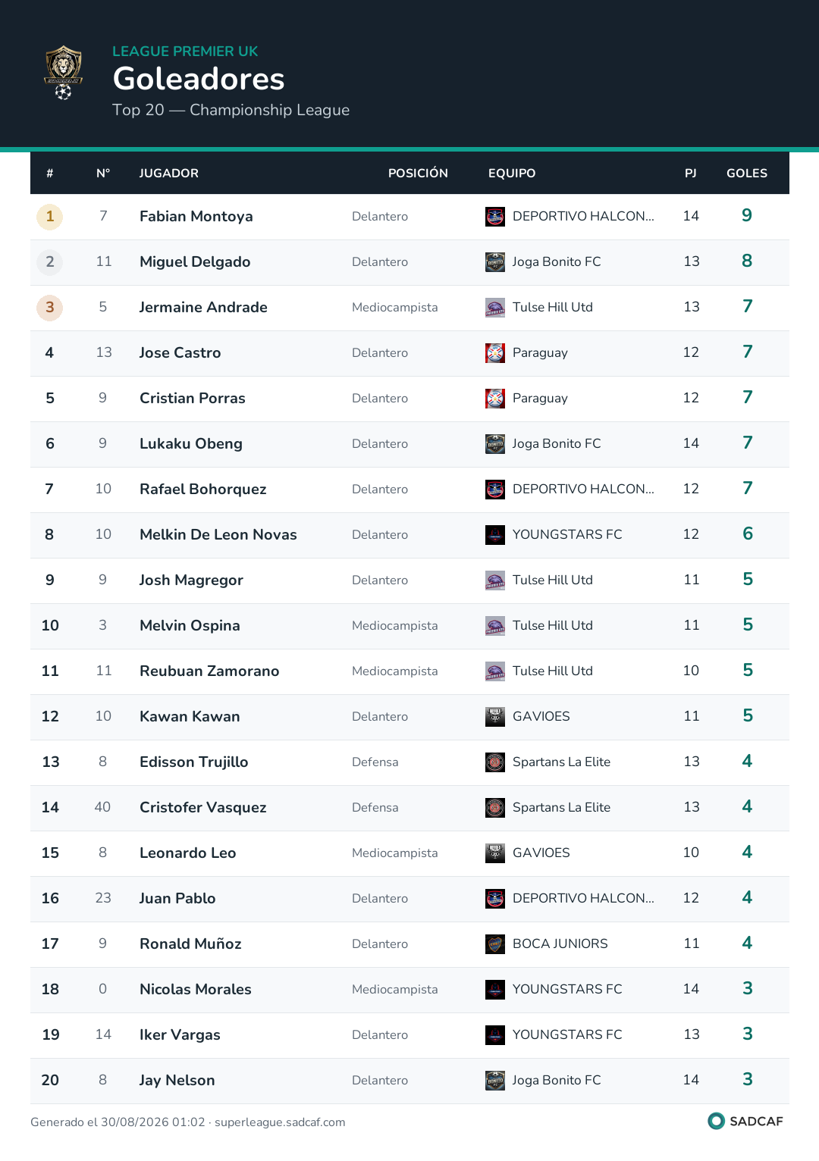Click the Tulse Hill Utd crest beside Jermaine Andrade
The width and height of the screenshot is (819, 1161).
pyautogui.click(x=495, y=308)
